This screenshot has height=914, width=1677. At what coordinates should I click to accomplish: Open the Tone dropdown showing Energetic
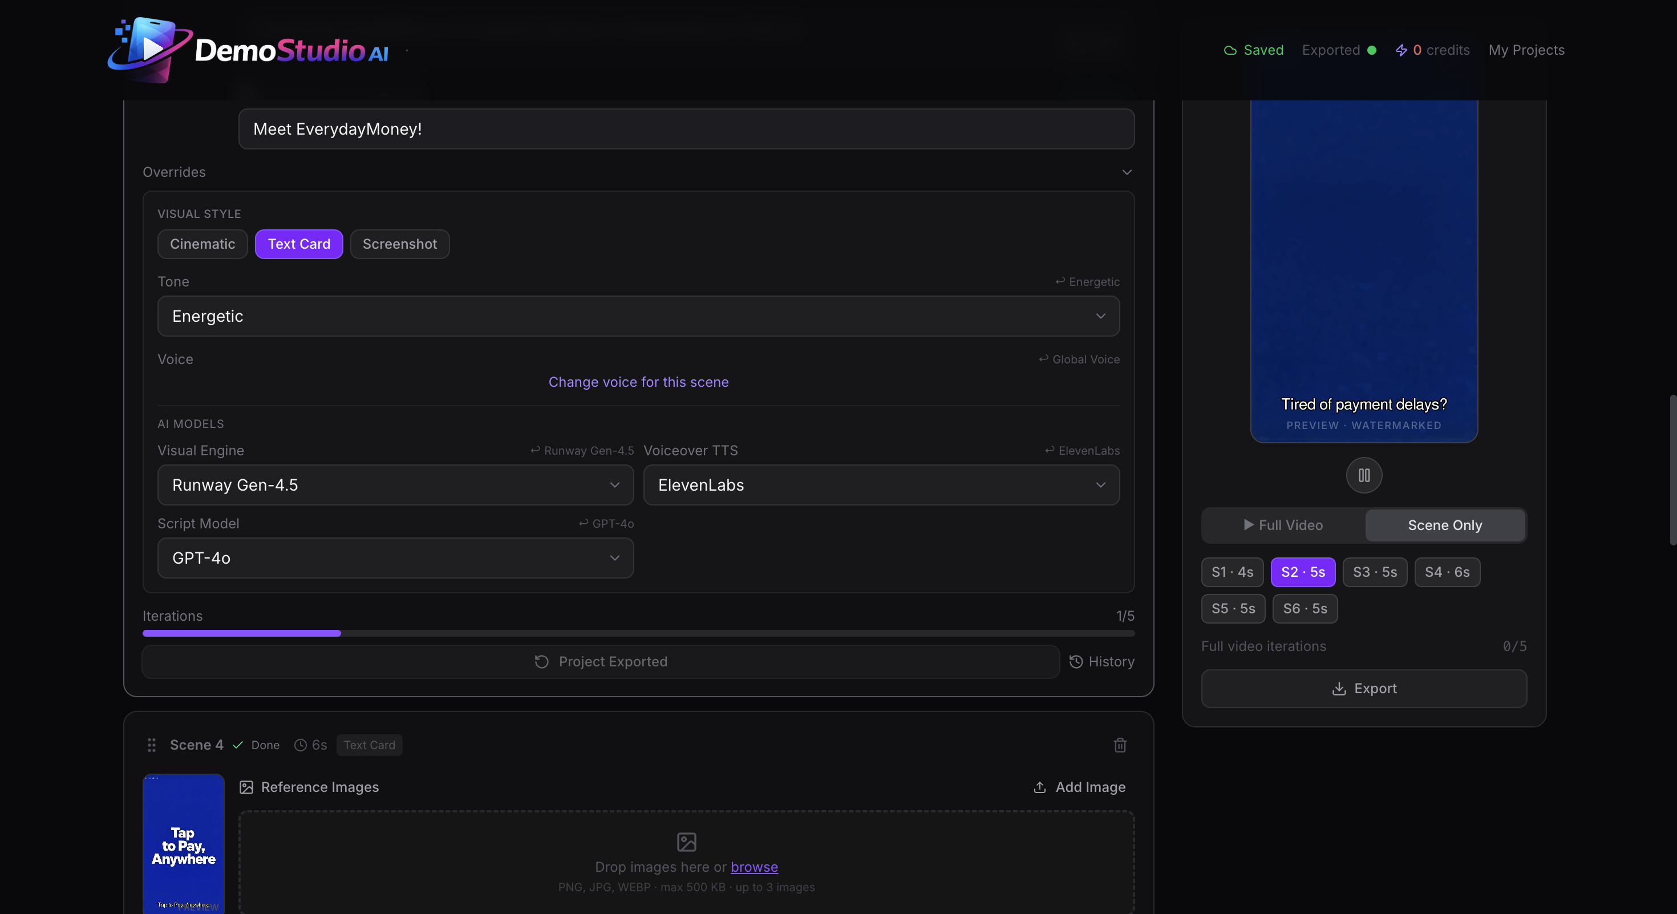click(x=639, y=317)
